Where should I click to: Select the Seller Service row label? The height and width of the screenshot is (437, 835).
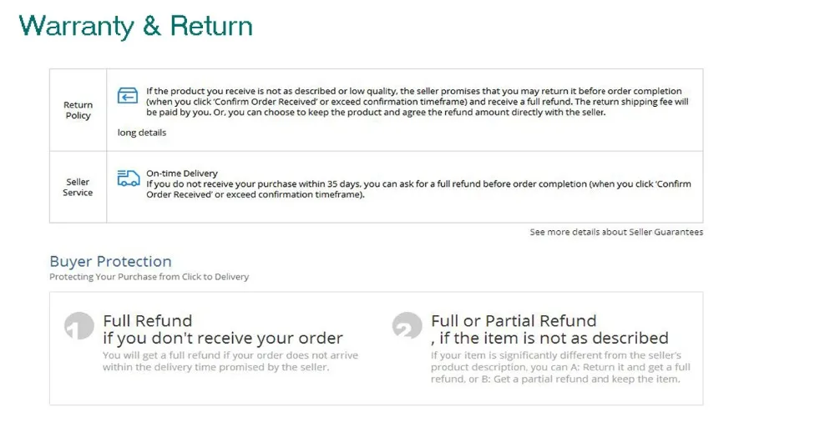[x=78, y=187]
